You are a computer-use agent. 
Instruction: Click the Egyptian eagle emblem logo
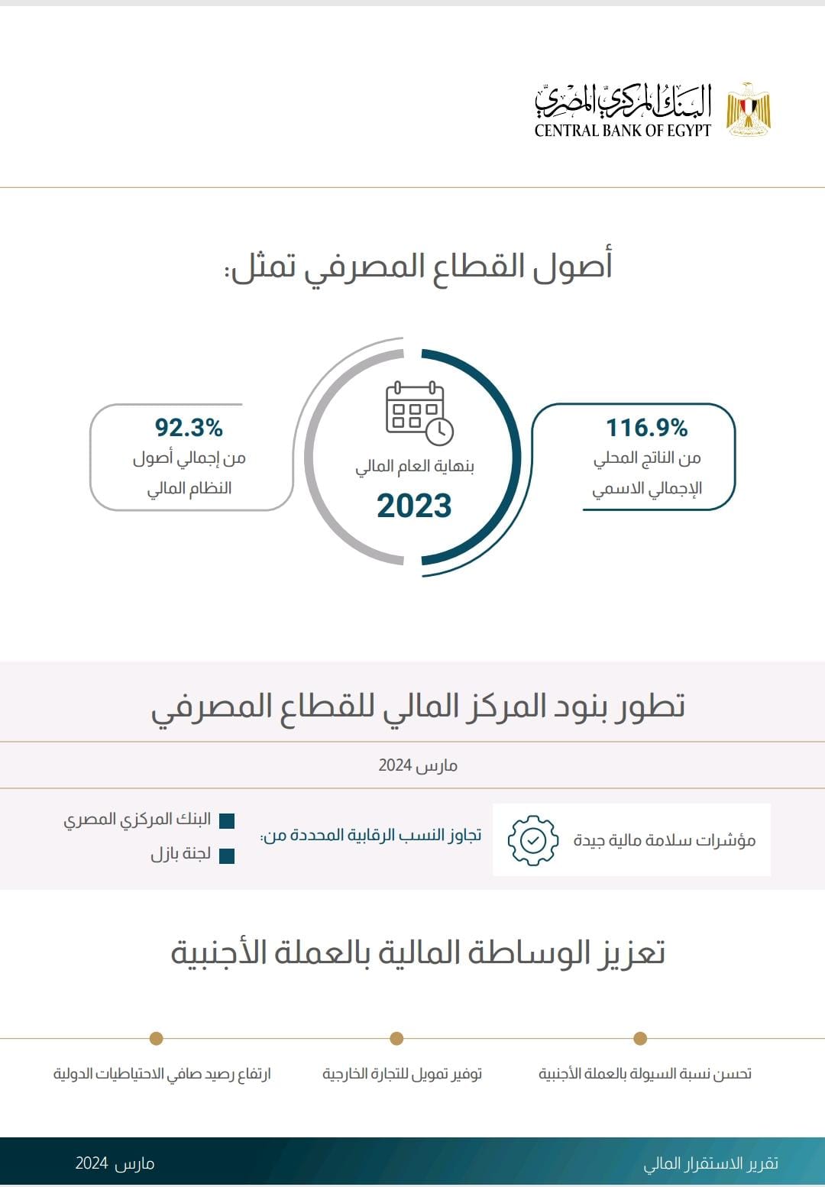748,109
